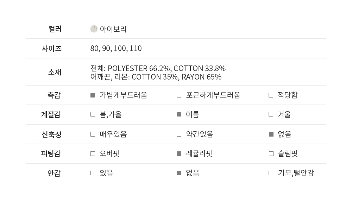Click the ivory color swatch
Image resolution: width=352 pixels, height=214 pixels.
94,29
